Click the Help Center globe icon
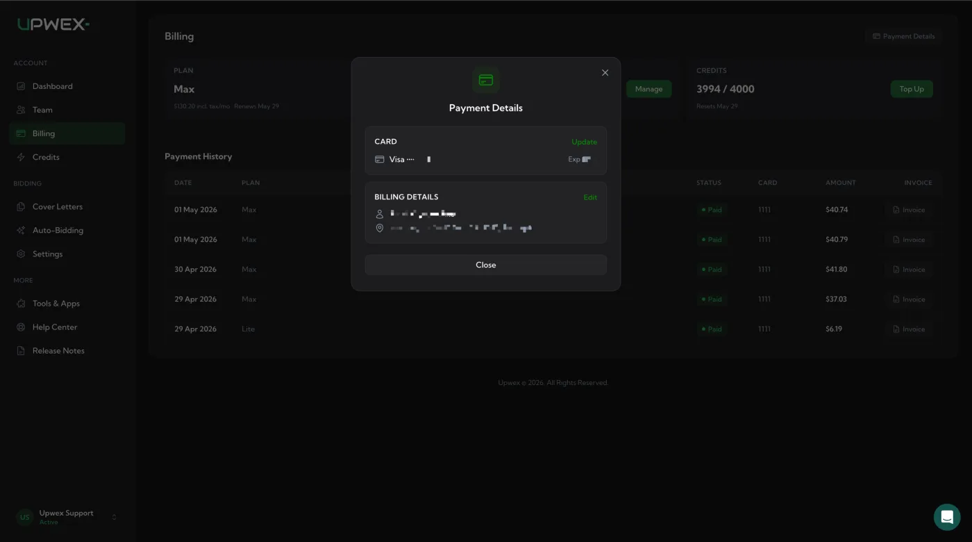972x542 pixels. tap(20, 327)
